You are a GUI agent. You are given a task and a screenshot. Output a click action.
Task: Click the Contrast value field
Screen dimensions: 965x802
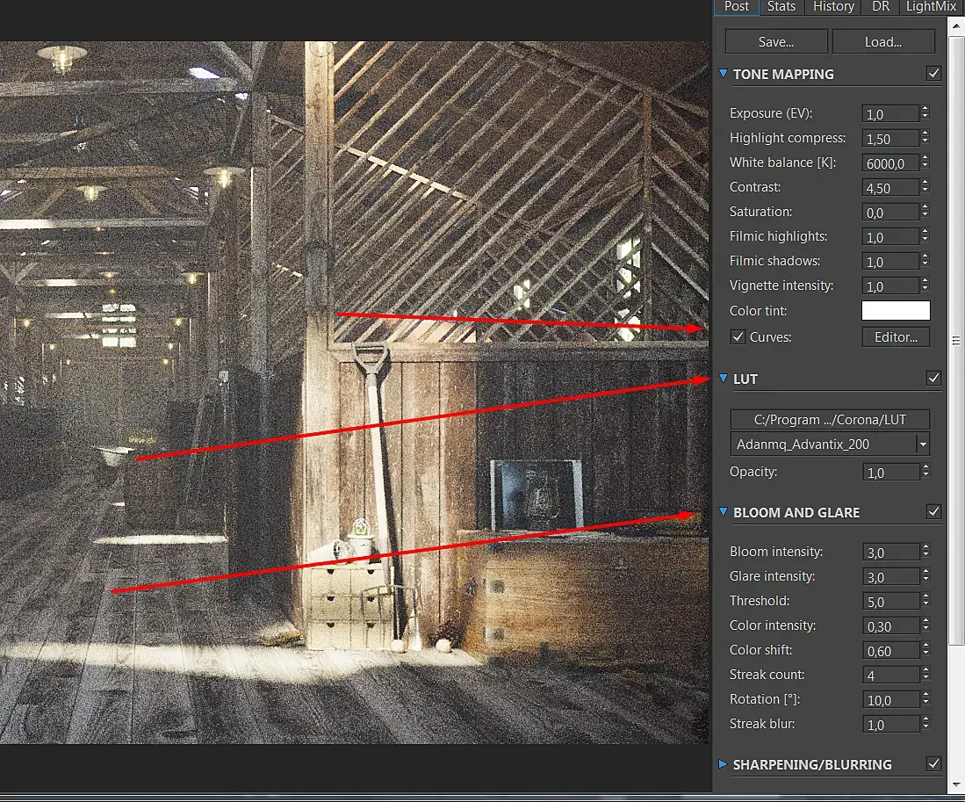pyautogui.click(x=889, y=188)
